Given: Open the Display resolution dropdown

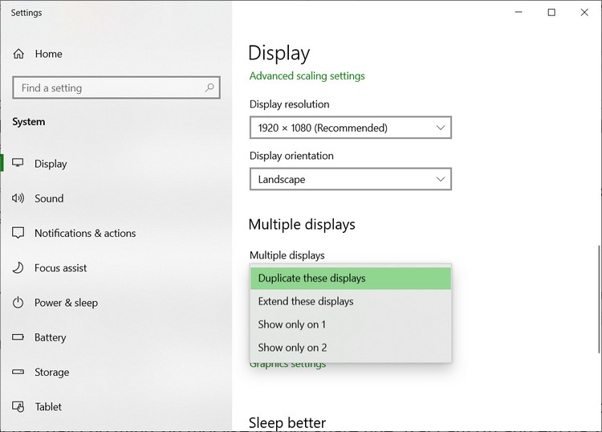Looking at the screenshot, I should (x=351, y=128).
